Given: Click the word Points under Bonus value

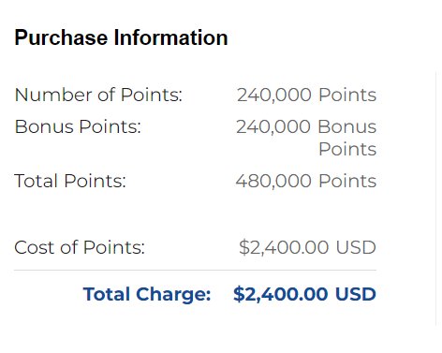Looking at the screenshot, I should click(347, 149).
